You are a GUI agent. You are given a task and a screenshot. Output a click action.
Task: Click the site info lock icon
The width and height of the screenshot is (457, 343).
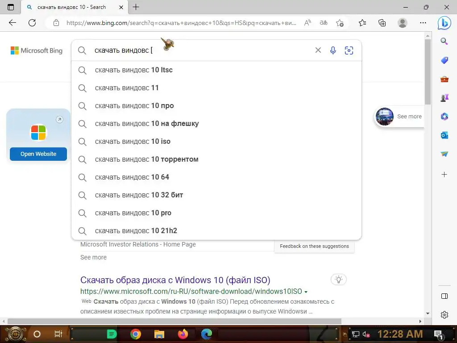pos(56,23)
